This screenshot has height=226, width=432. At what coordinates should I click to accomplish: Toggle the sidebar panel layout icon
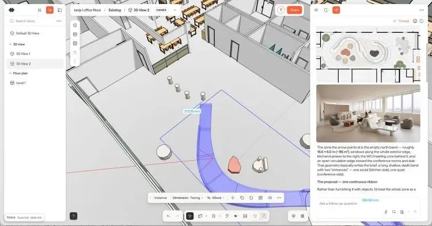(60, 10)
